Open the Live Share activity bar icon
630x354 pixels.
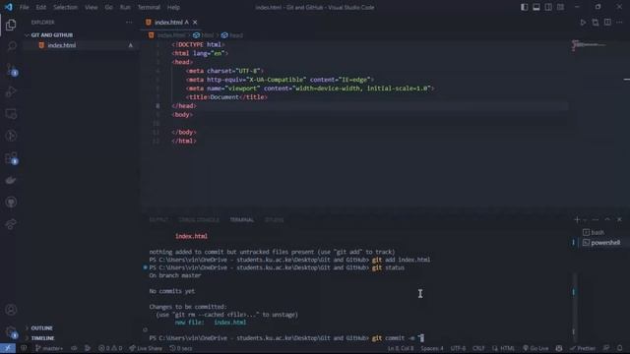click(x=11, y=224)
